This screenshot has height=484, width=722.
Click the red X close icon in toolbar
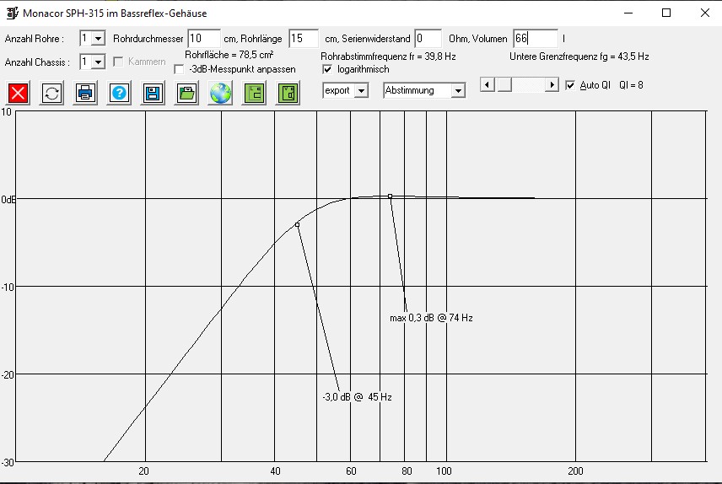19,93
